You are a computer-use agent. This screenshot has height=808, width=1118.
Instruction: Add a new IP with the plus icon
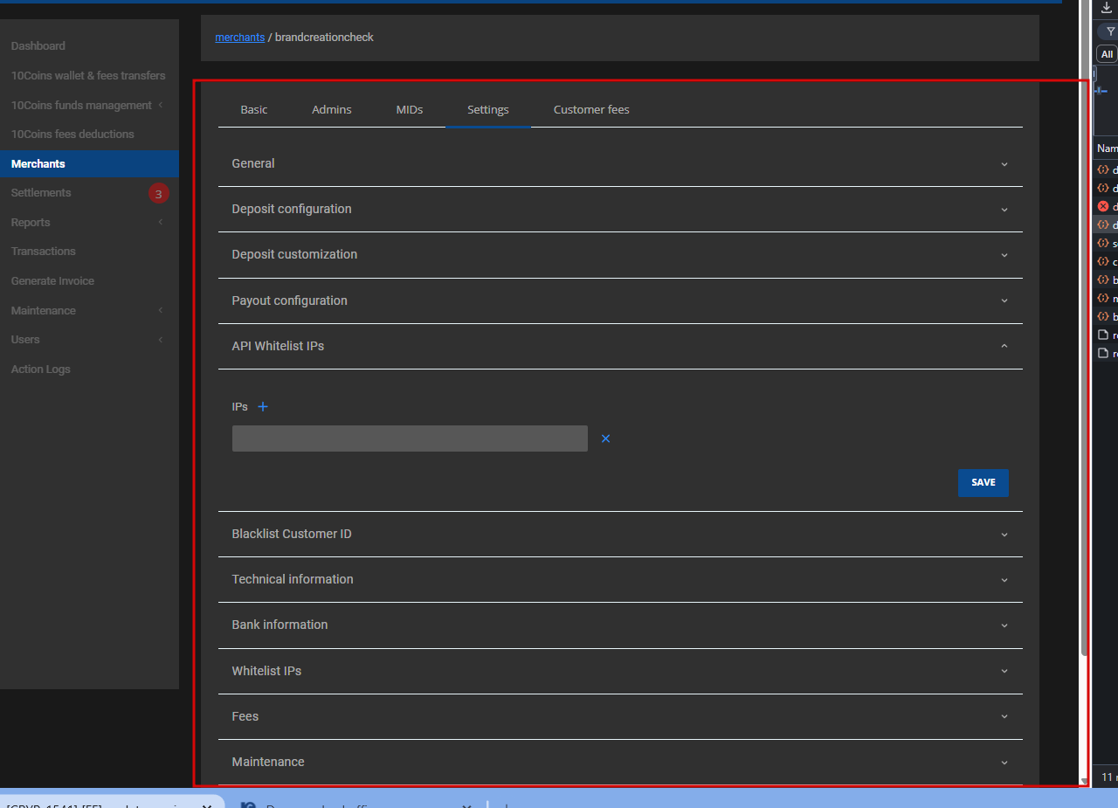[263, 407]
